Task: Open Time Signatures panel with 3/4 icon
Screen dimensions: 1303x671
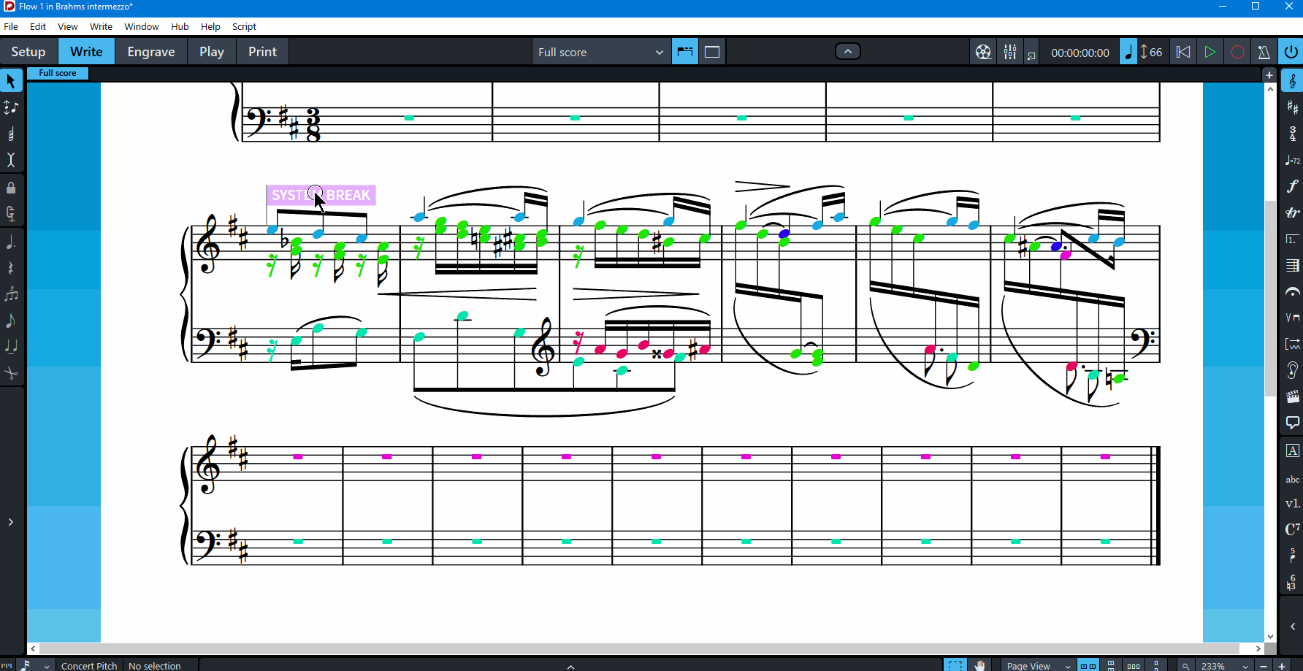Action: 1292,134
